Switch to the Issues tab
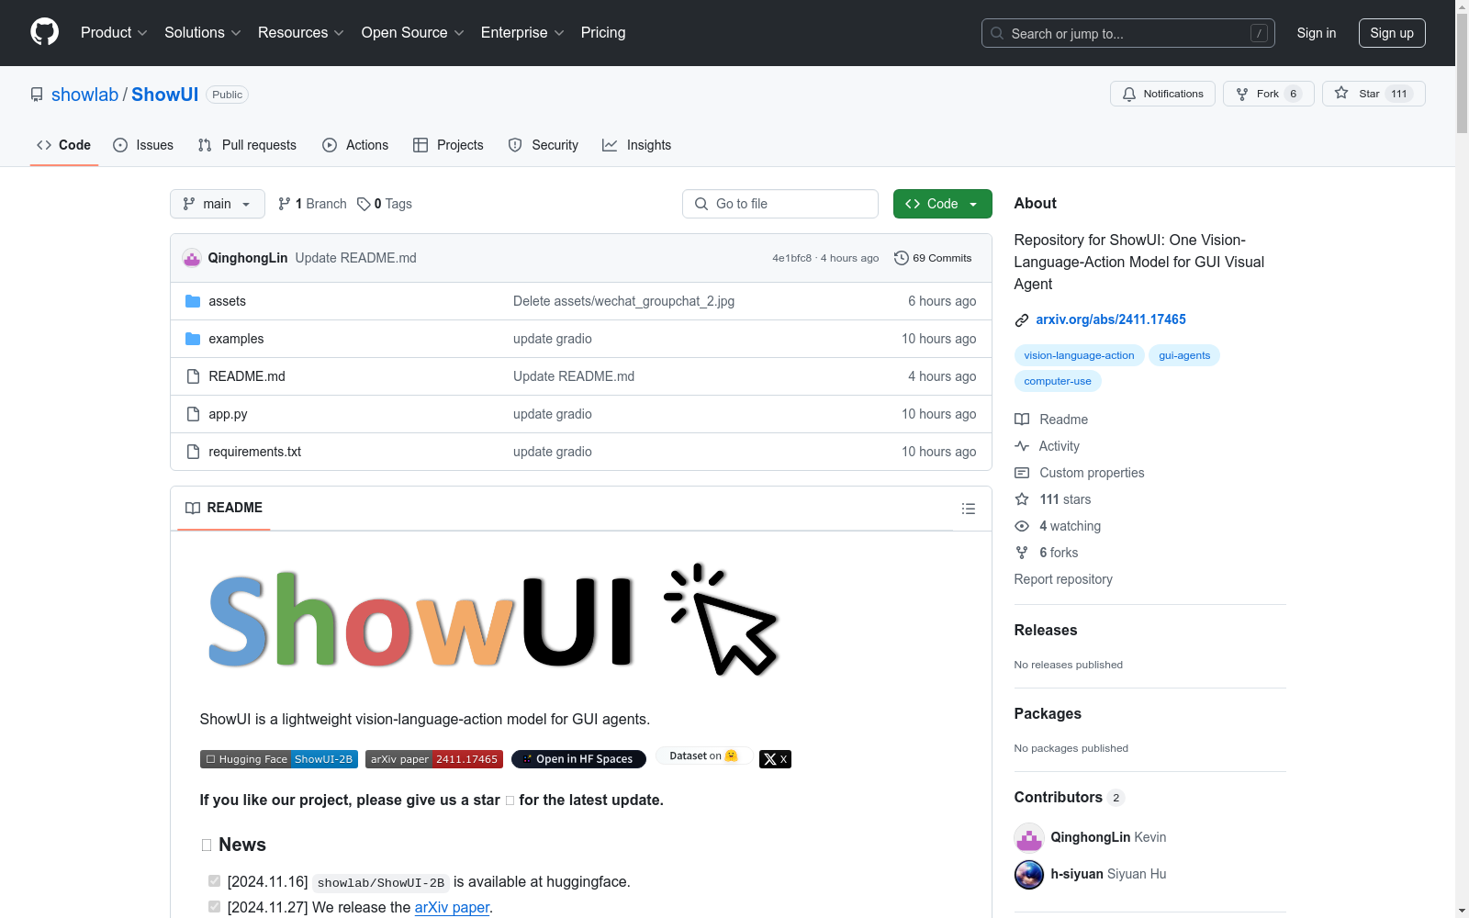 143,145
